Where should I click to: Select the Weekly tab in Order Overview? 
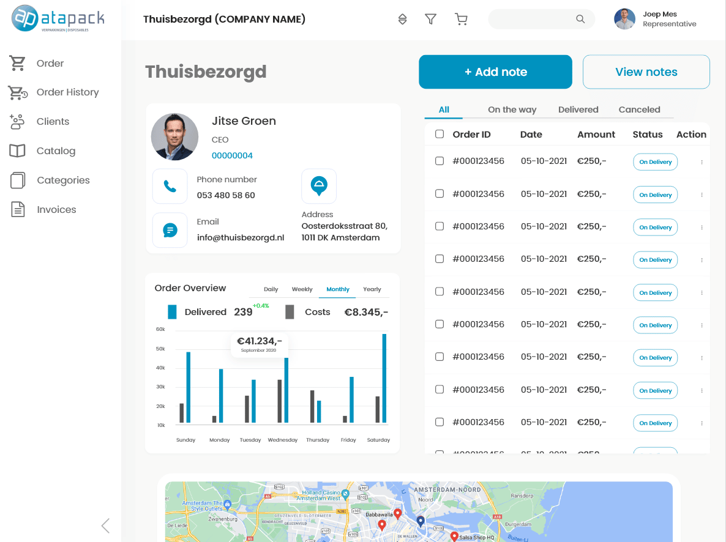pos(302,289)
